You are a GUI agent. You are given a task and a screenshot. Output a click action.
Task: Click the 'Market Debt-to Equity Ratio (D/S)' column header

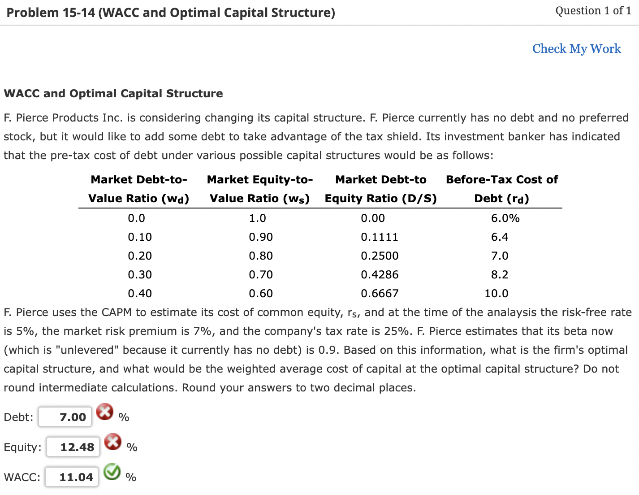coord(381,189)
